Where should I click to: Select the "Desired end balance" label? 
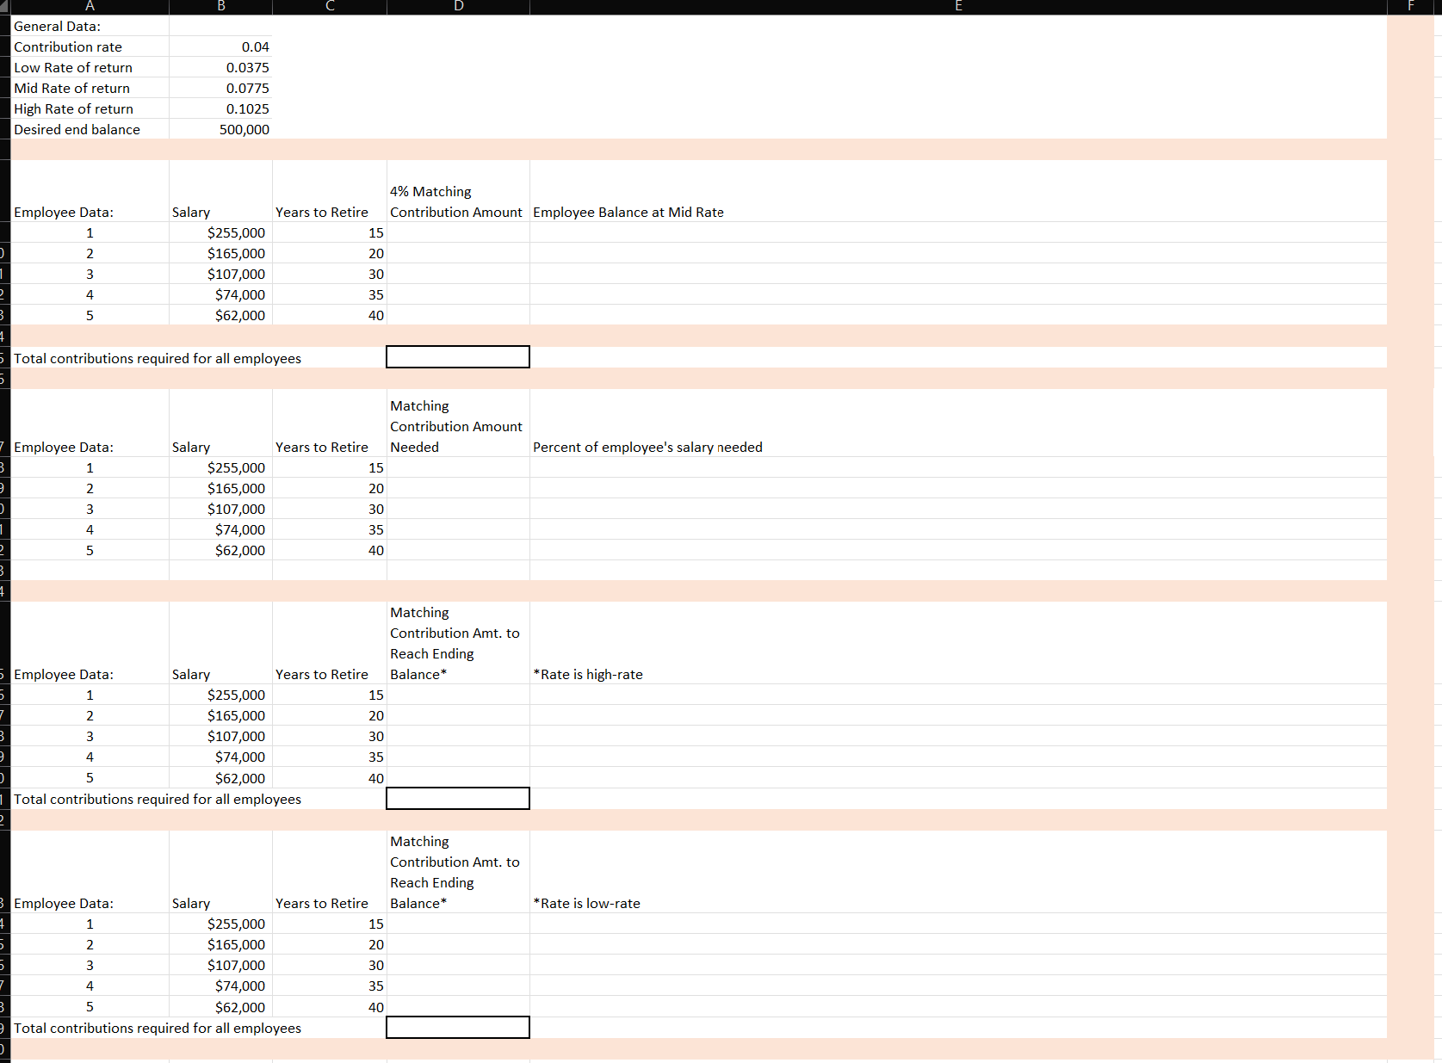90,129
